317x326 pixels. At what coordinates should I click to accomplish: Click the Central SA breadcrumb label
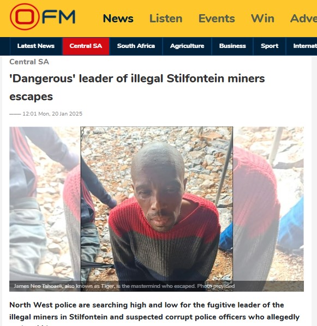pyautogui.click(x=29, y=62)
